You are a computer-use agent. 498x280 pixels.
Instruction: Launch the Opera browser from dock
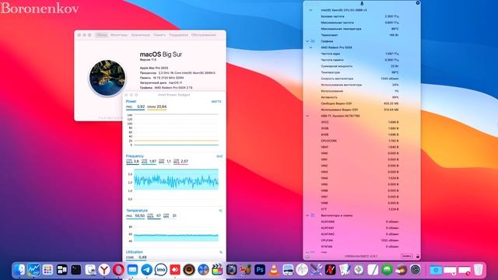tap(118, 270)
